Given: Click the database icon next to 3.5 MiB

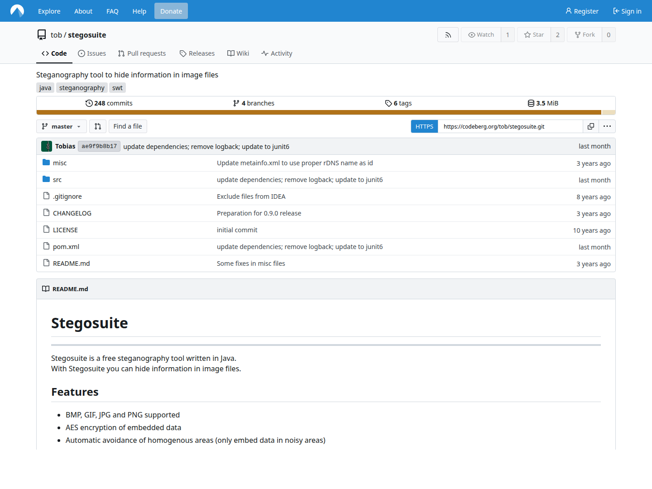Looking at the screenshot, I should 531,103.
